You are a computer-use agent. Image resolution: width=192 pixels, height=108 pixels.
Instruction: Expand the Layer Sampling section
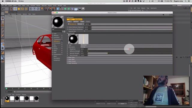point(119,63)
